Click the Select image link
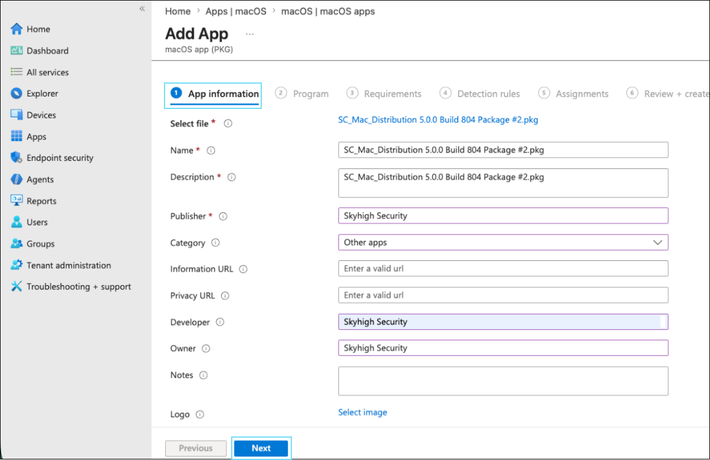This screenshot has height=460, width=710. [363, 412]
